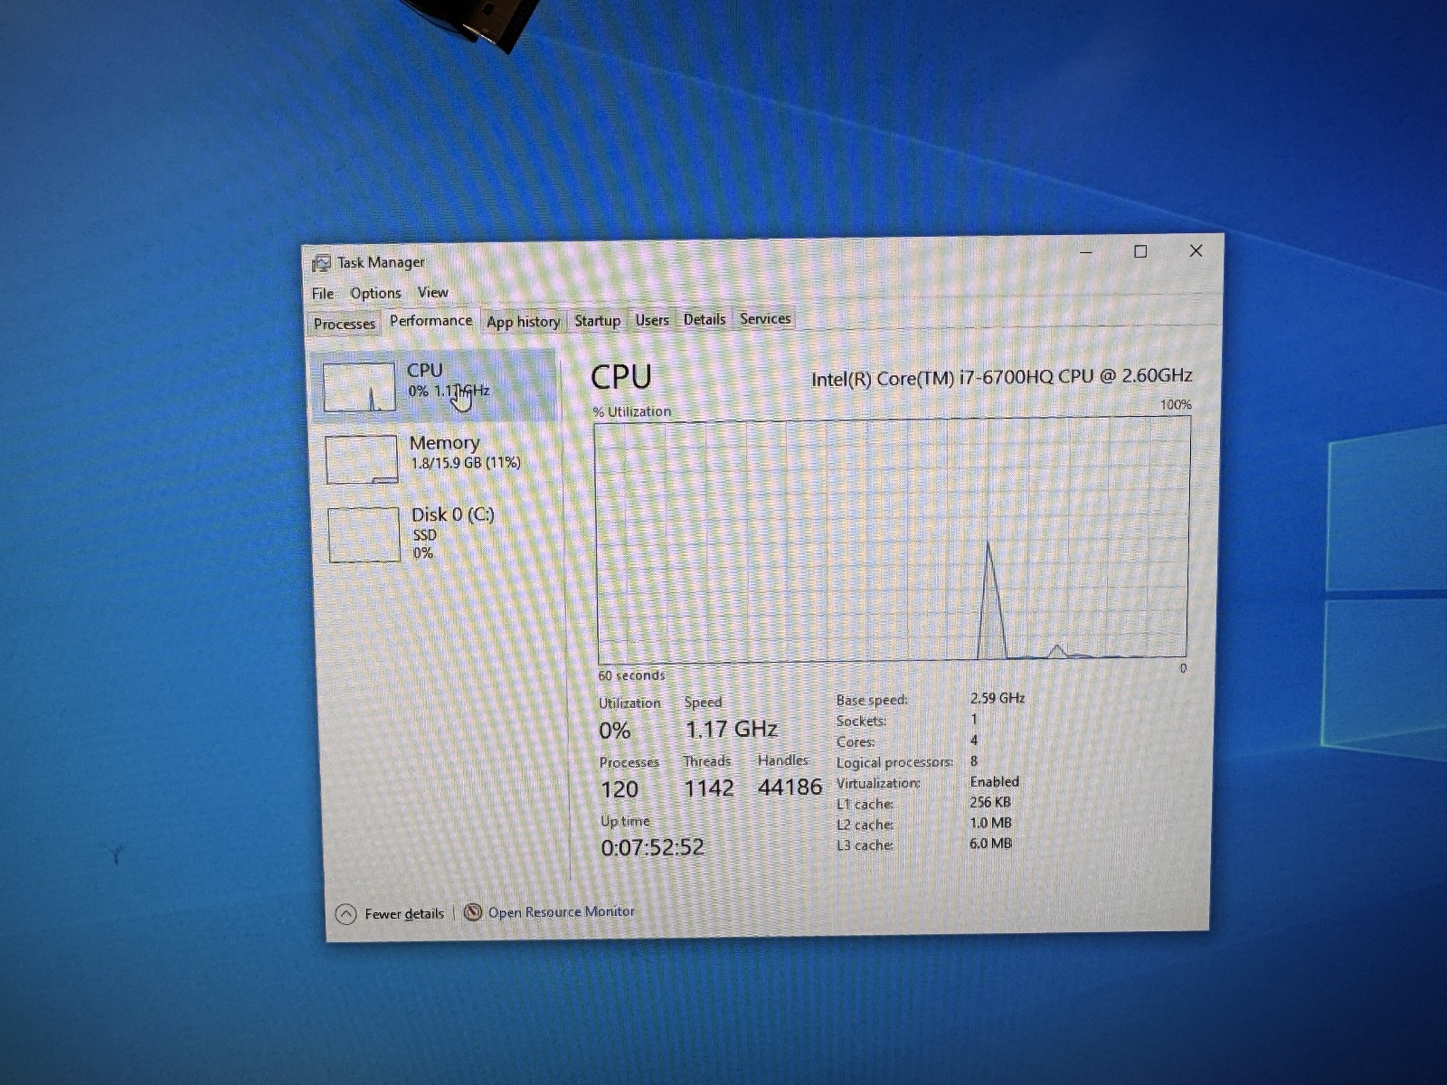
Task: Click the Intel Core i7-6700HQ processor name
Action: click(x=1001, y=377)
